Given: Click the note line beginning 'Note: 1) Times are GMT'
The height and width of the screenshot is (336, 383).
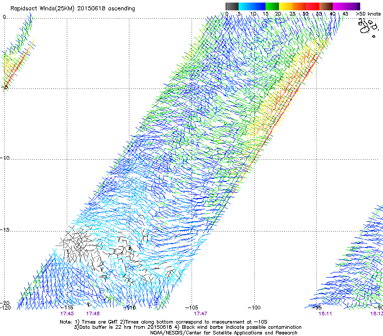Looking at the screenshot, I should (x=164, y=322).
